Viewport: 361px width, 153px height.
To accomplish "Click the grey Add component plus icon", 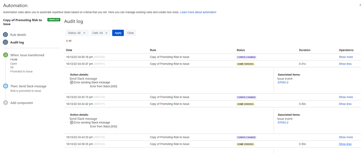I will tap(5, 103).
